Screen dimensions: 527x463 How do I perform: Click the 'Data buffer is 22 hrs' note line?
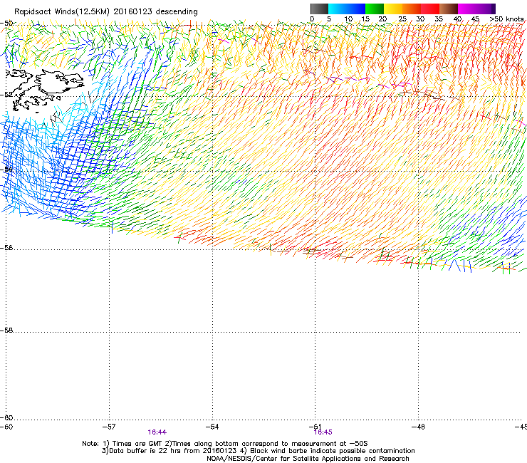[259, 451]
